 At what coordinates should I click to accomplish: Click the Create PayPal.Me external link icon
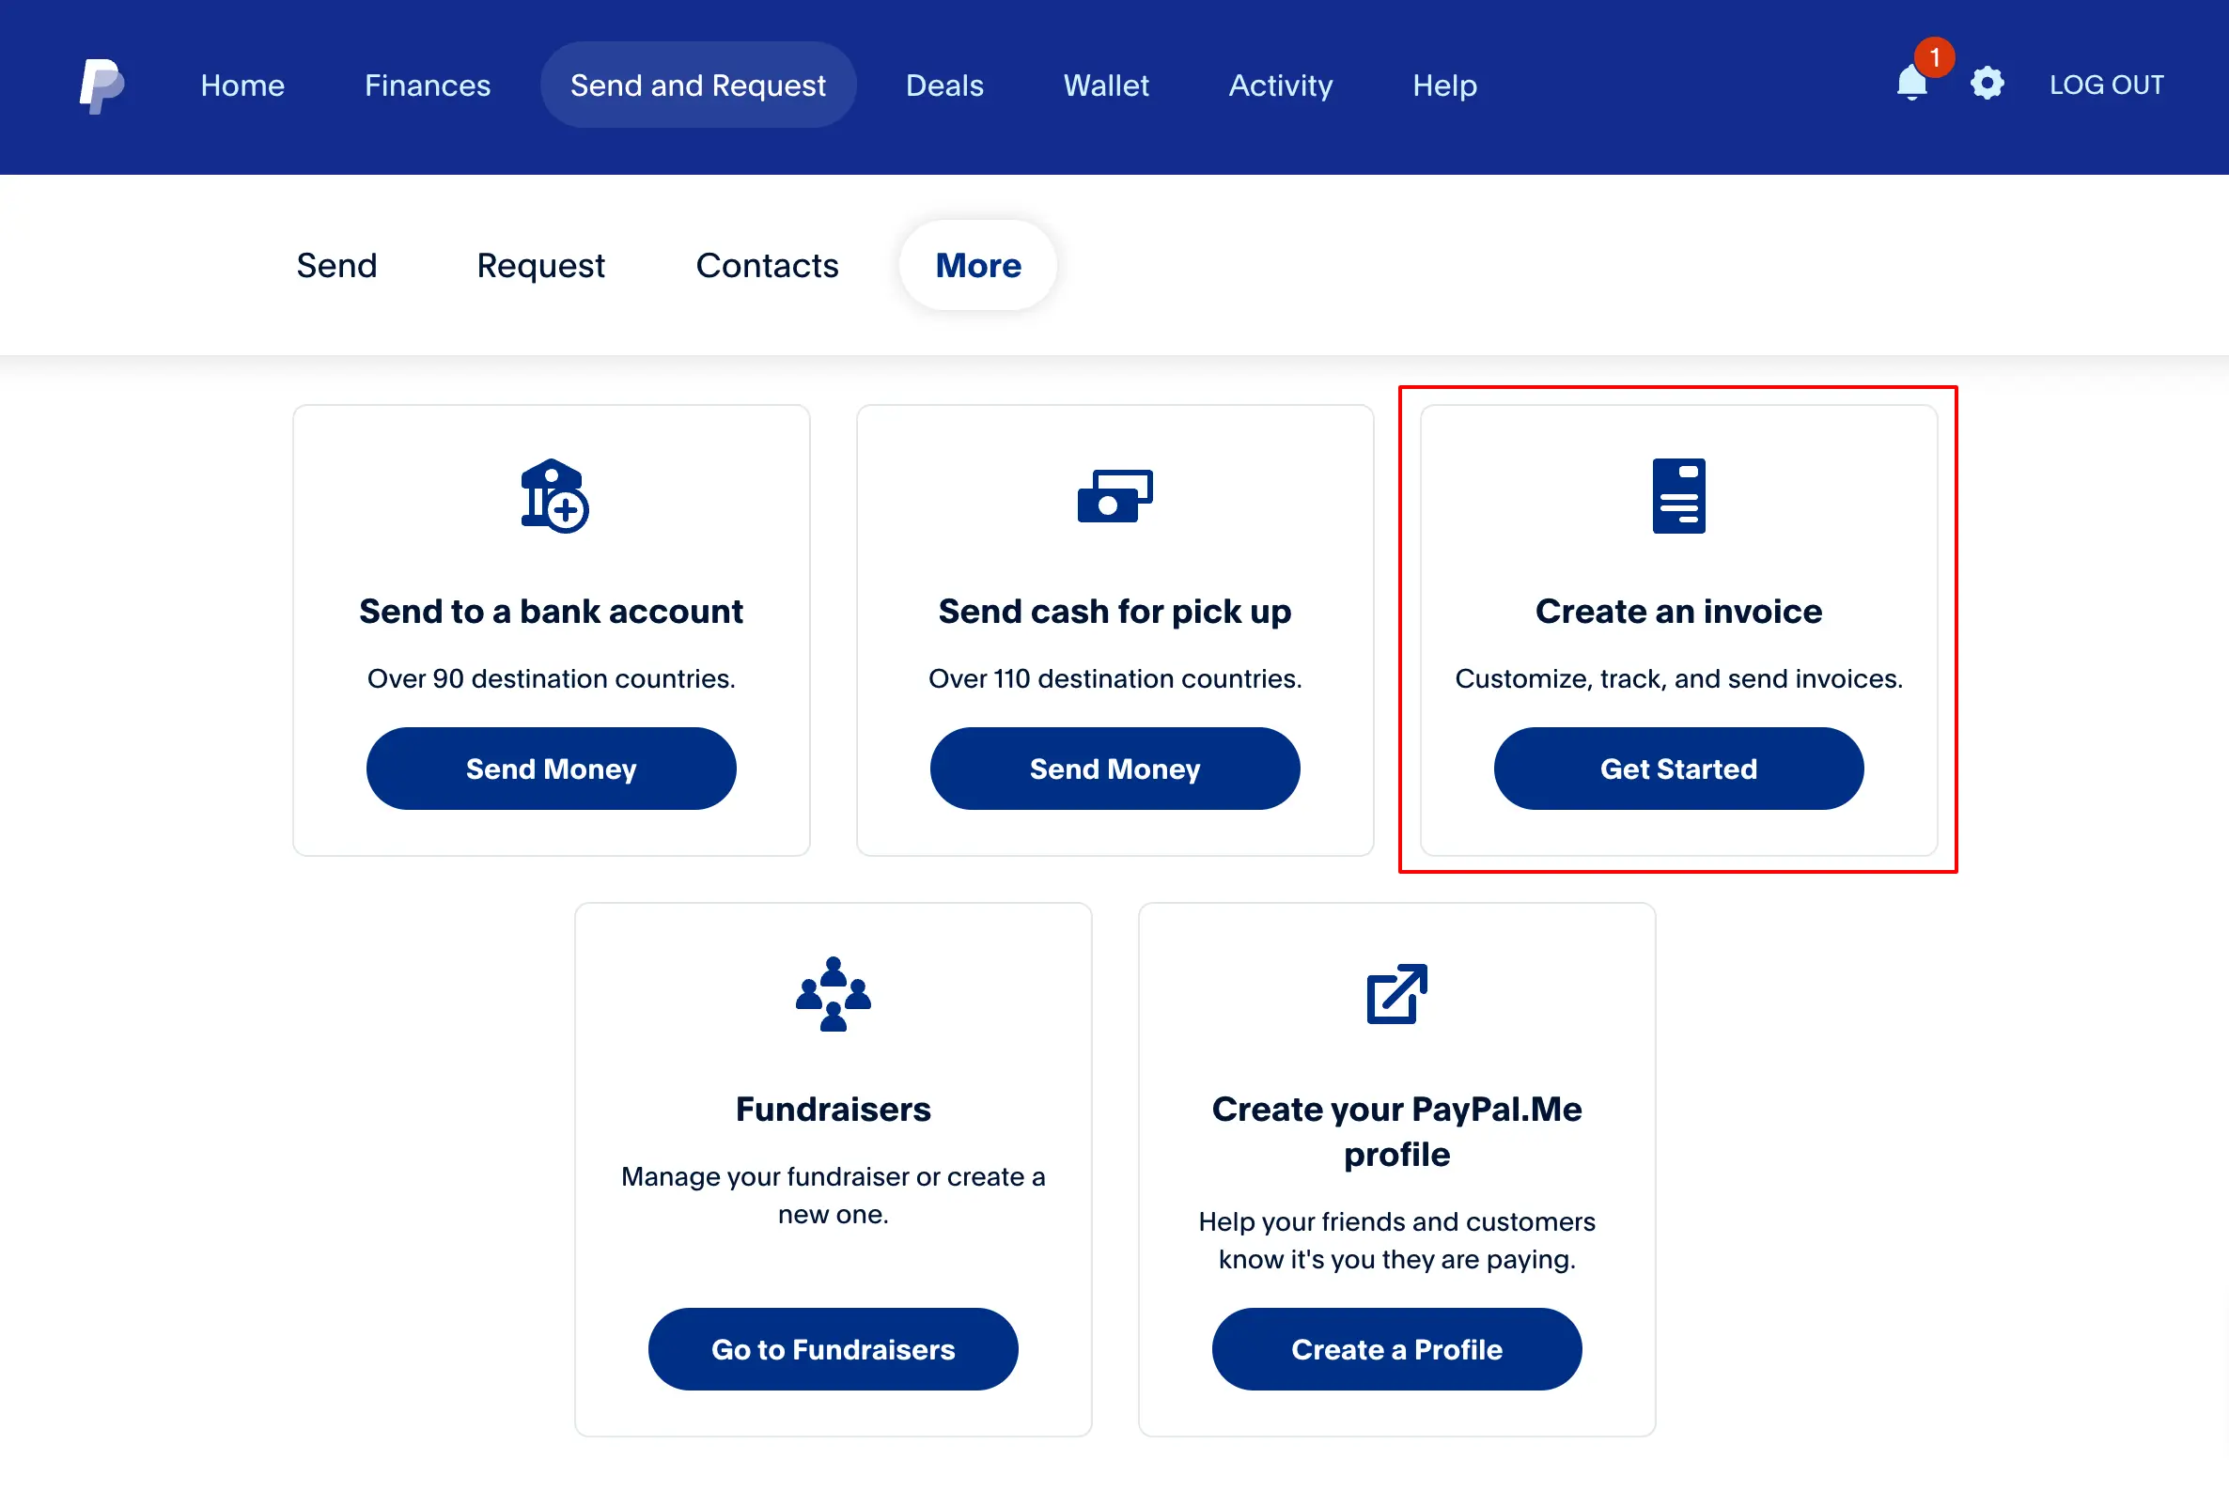1396,992
